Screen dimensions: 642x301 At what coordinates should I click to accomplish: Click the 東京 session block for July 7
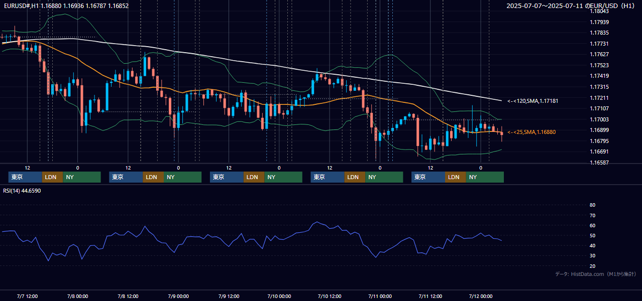[25, 177]
